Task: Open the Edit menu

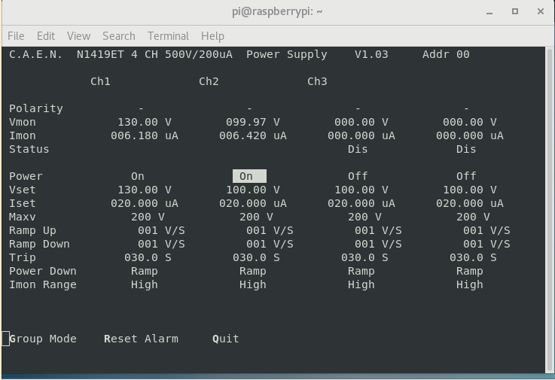Action: [x=46, y=35]
